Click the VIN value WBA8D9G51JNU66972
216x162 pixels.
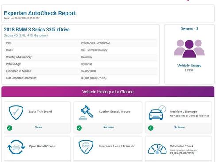(x=96, y=43)
